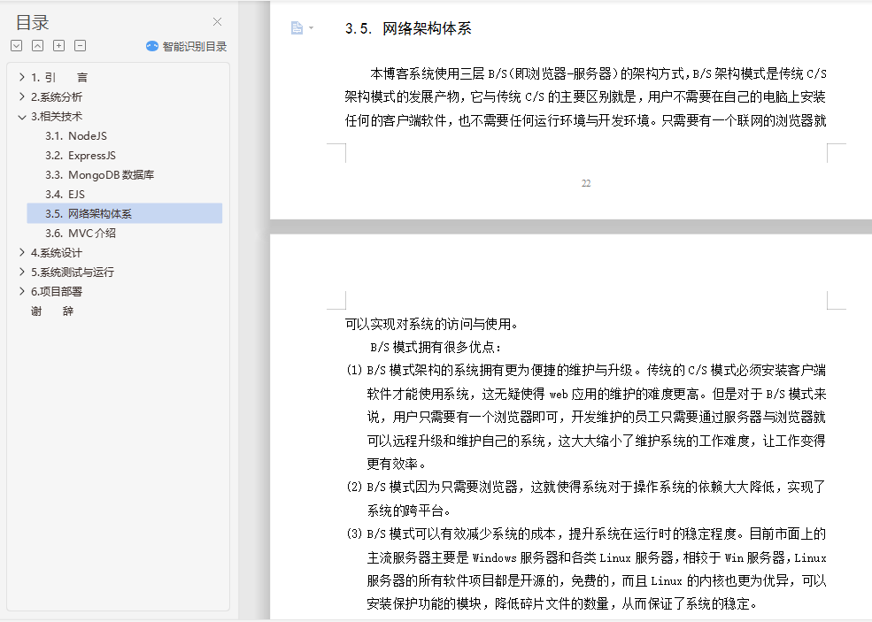Go to 谢 辞 in outline
872x622 pixels.
coord(52,311)
